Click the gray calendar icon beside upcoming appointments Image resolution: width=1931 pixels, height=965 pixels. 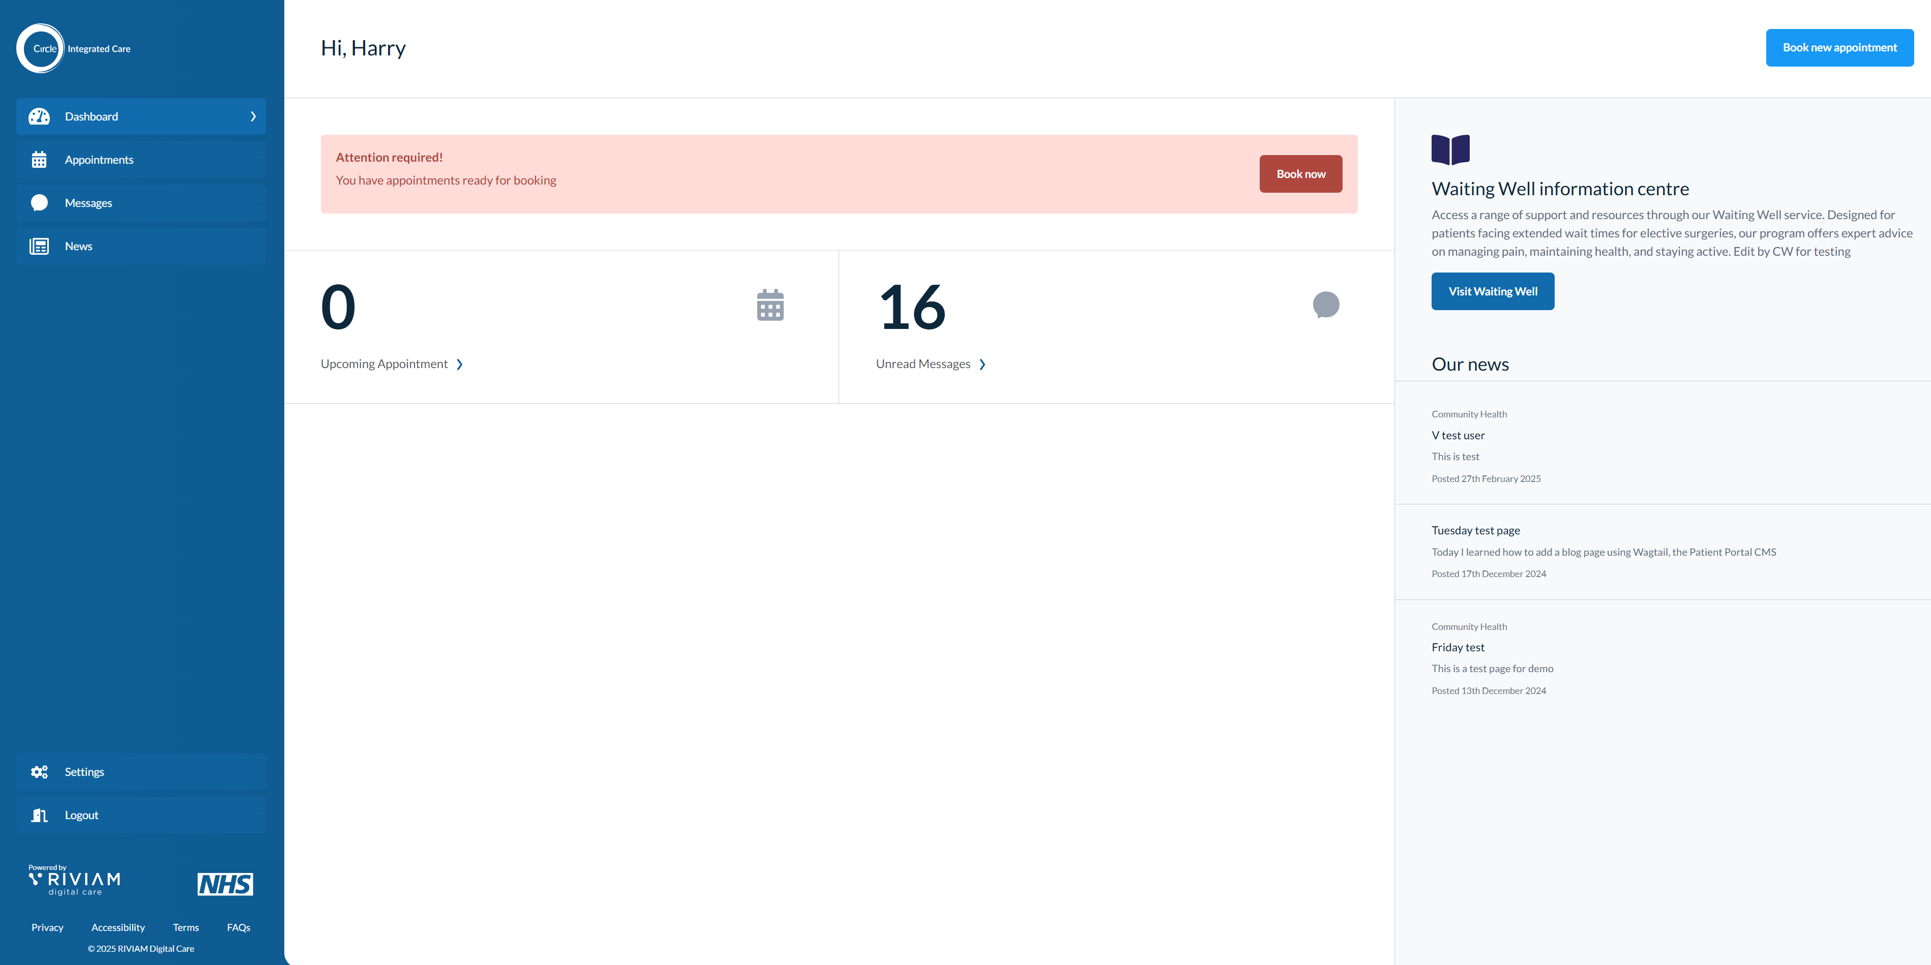(770, 305)
